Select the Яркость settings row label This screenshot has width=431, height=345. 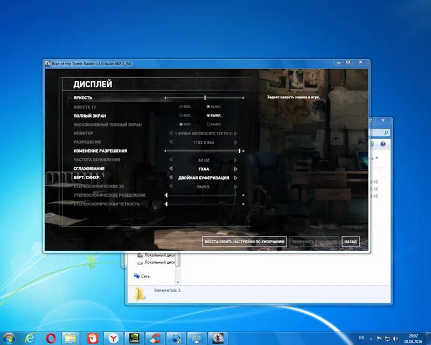click(x=83, y=98)
